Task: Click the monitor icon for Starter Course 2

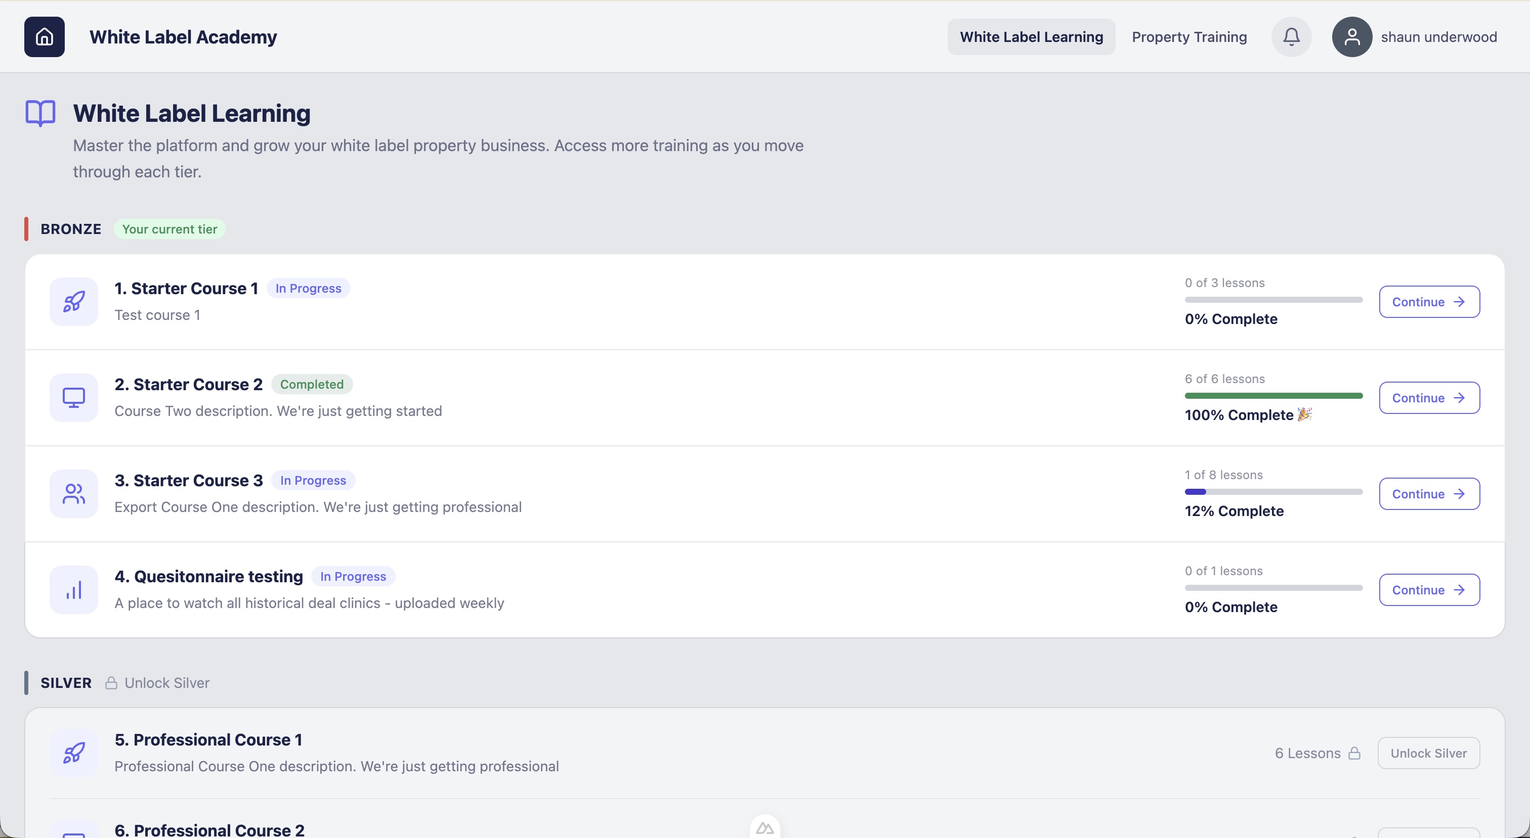Action: point(74,398)
